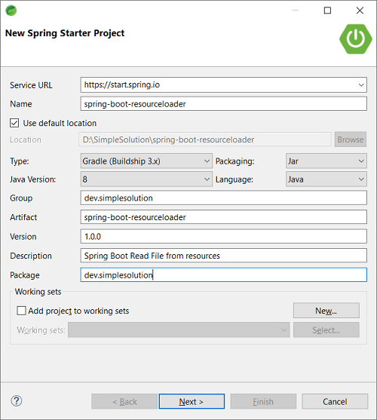The width and height of the screenshot is (377, 420).
Task: Click the 'New Spring Starter Project' title
Action: (x=65, y=33)
